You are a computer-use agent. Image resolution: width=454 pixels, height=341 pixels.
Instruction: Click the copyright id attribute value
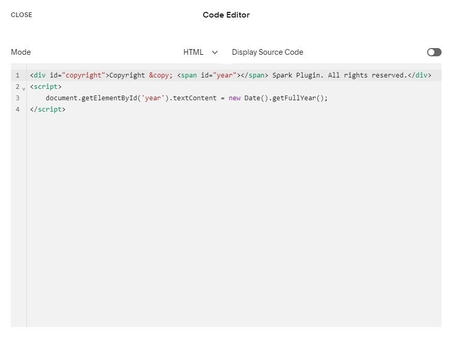(x=83, y=75)
